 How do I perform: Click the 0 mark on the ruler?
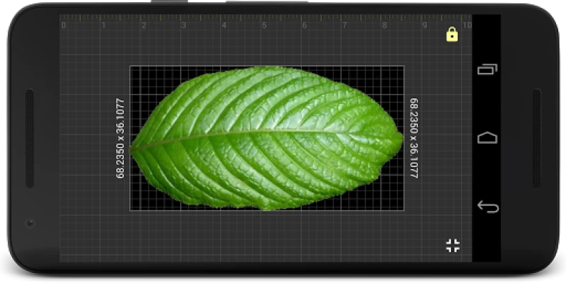[x=64, y=25]
